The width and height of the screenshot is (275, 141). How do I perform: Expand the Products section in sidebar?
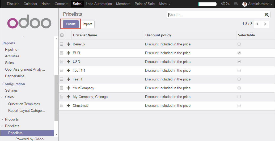pos(12,119)
